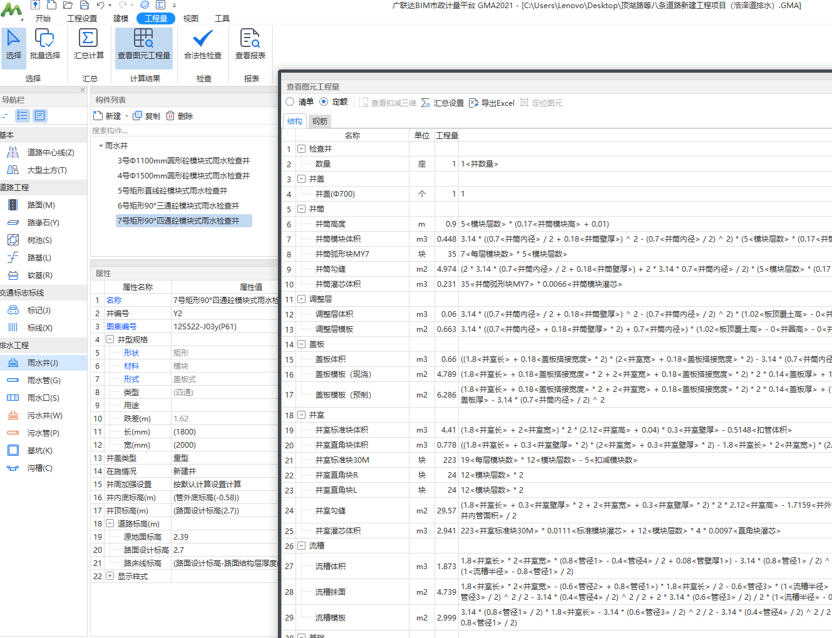The width and height of the screenshot is (832, 638).
Task: Open 查看报表 report viewer
Action: click(x=250, y=44)
